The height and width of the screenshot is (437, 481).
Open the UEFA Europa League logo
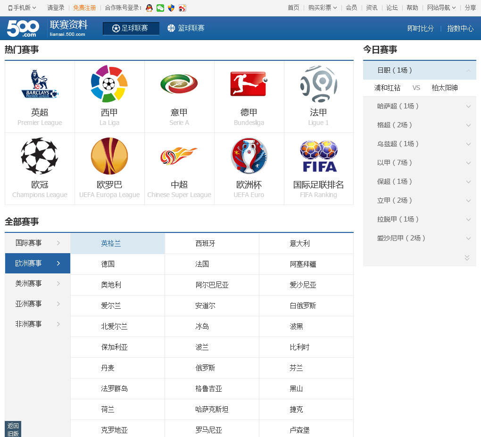(109, 156)
